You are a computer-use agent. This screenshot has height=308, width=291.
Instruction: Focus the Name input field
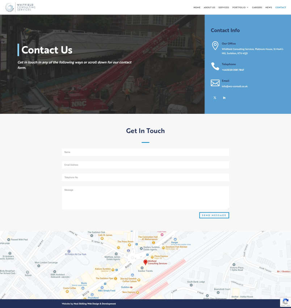[x=145, y=152]
